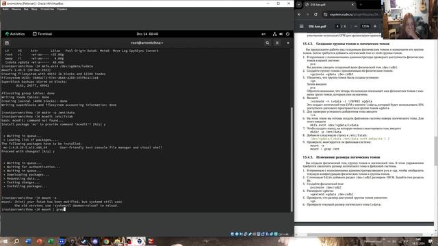438x246 pixels.
Task: Open the Windows Start menu
Action: (5, 241)
